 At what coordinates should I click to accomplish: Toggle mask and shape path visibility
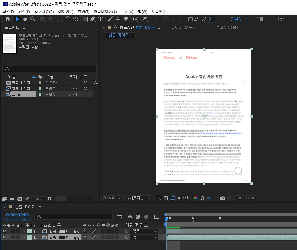(172, 198)
